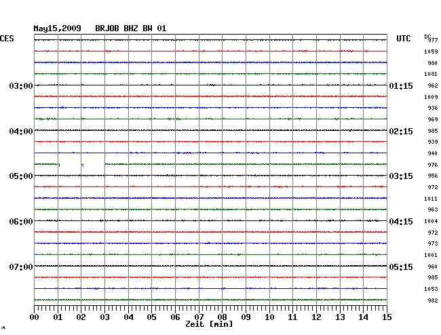
Task: Select minute mark 06 on time axis
Action: coord(175,317)
